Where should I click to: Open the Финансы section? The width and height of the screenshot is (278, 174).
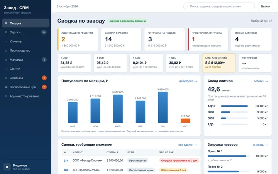tap(25, 78)
